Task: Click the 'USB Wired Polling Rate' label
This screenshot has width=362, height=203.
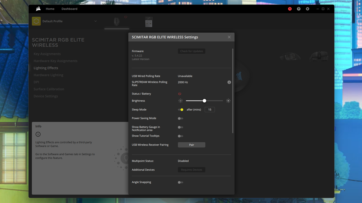Action: (x=146, y=76)
